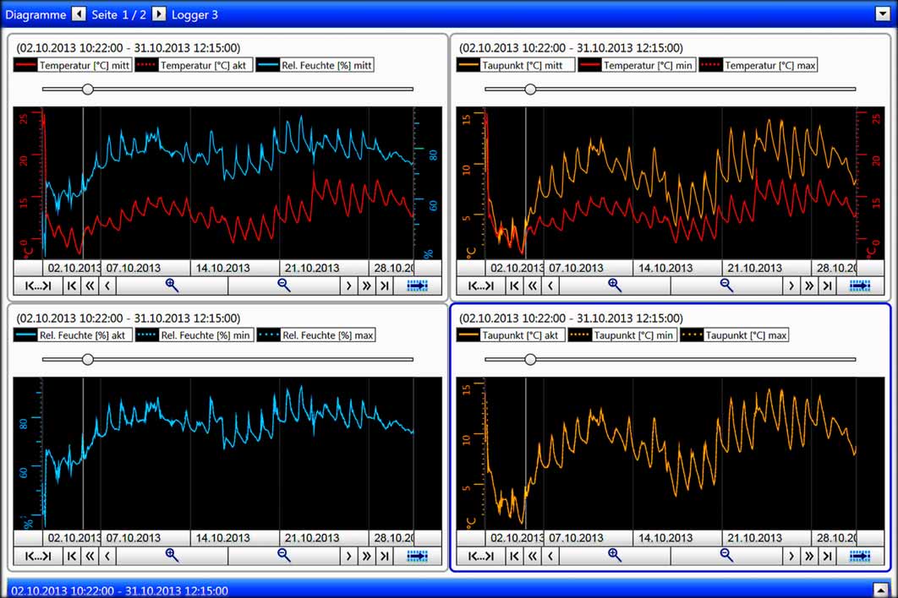Click the slider handle above the top-right chart
The image size is (898, 598).
[x=530, y=89]
